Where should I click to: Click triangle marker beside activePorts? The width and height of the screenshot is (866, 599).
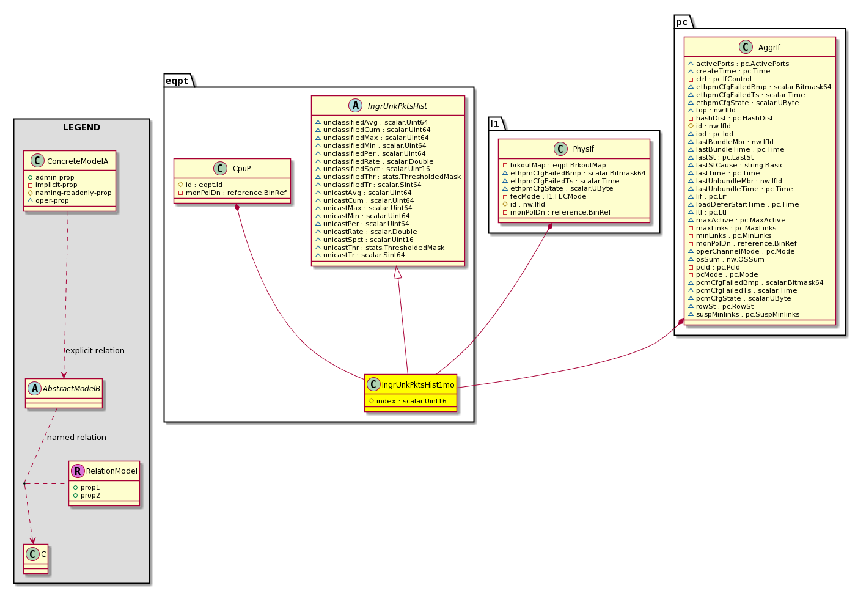pyautogui.click(x=691, y=64)
